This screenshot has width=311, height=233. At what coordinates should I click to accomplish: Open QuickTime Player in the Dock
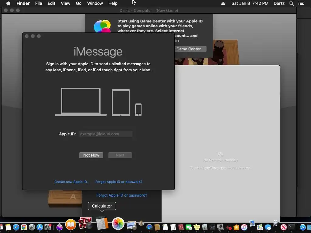click(x=149, y=227)
